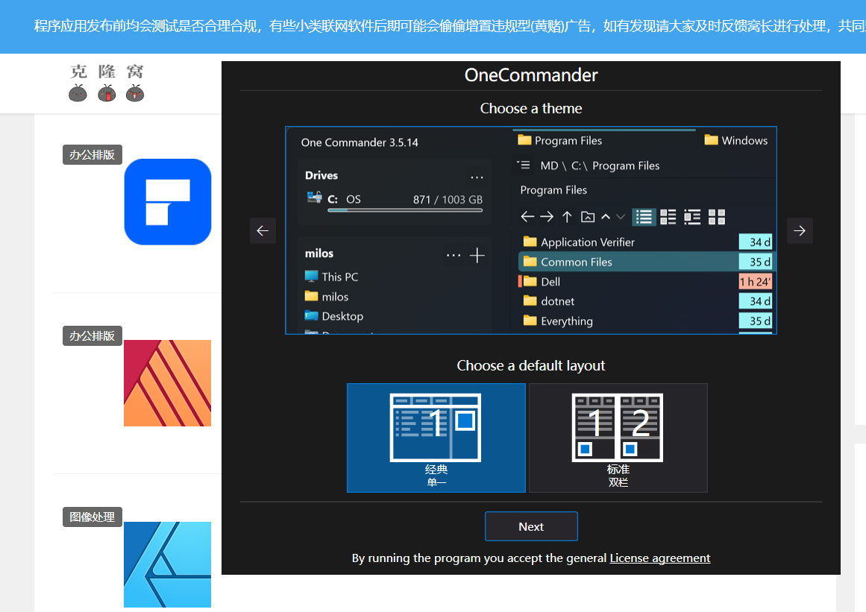Screen dimensions: 866x612
Task: Open the orange striped Affinity Publisher icon
Action: coord(167,383)
